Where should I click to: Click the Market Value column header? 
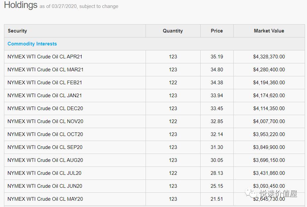click(x=269, y=31)
